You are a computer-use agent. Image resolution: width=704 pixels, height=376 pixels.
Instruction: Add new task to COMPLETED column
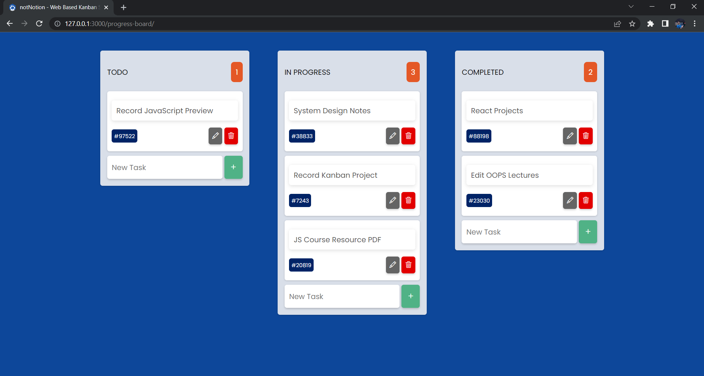[588, 232]
